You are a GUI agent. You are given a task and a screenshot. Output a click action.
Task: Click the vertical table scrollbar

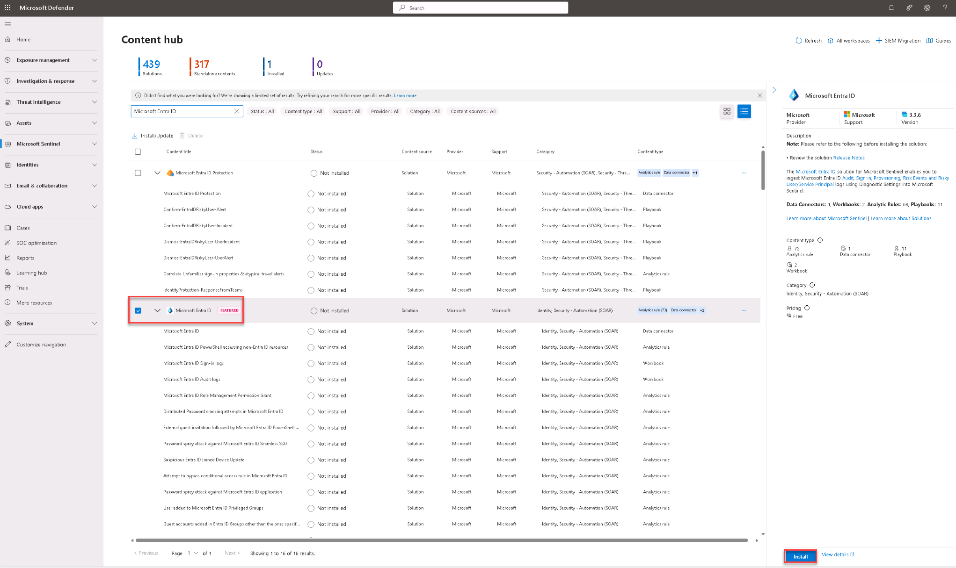763,170
